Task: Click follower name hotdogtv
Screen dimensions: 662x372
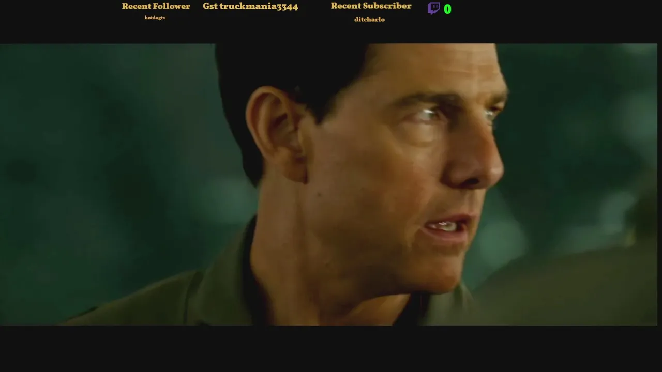Action: tap(155, 18)
